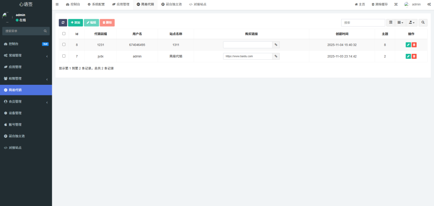Open 前台独立池 in the sidebar
The image size is (434, 206).
tap(26, 136)
